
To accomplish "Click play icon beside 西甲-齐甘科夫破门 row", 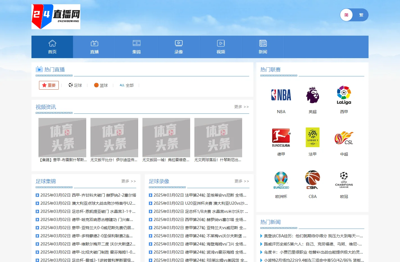I will (x=37, y=195).
